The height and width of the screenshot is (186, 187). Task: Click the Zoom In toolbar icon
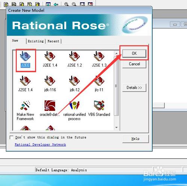pyautogui.click(x=66, y=4)
